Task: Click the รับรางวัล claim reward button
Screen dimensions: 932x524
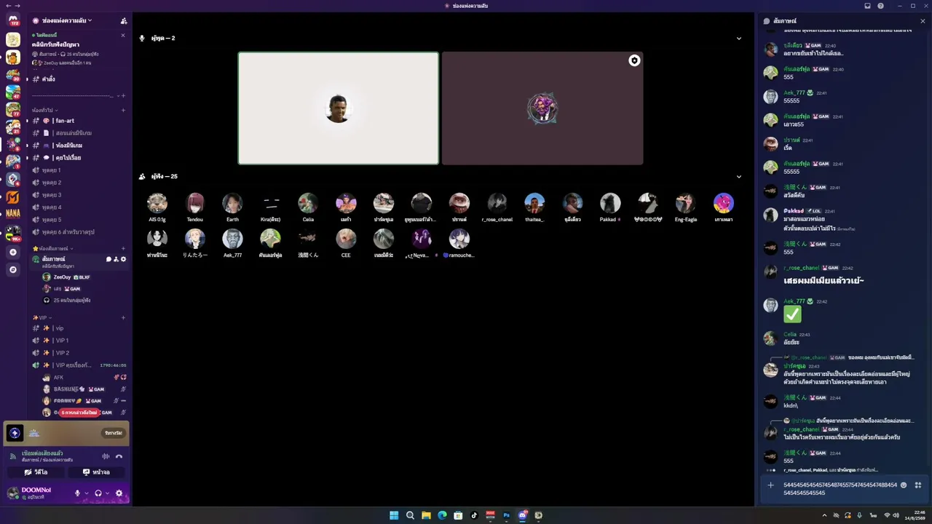Action: 114,433
